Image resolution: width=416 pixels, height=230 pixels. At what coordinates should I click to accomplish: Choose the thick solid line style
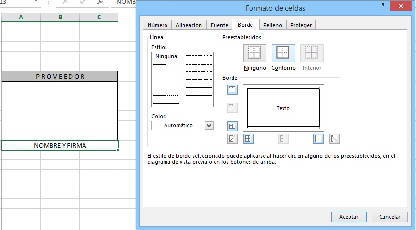tap(199, 96)
